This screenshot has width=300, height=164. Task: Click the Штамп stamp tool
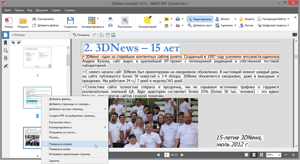(x=222, y=19)
